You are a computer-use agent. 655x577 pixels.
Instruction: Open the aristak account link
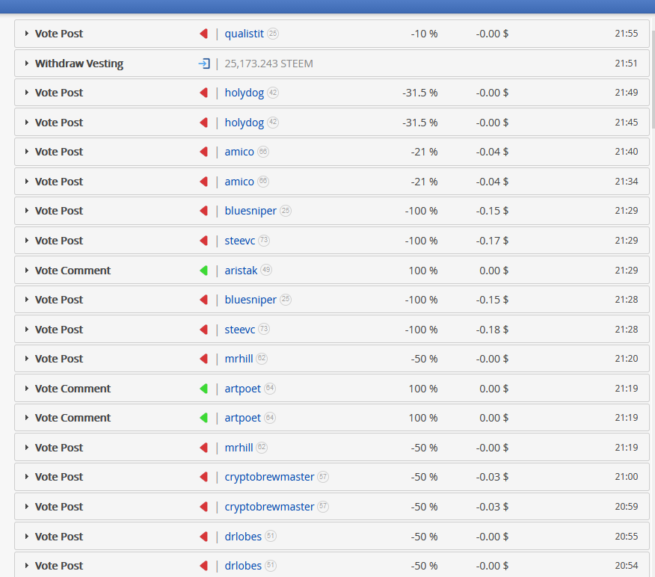coord(241,271)
